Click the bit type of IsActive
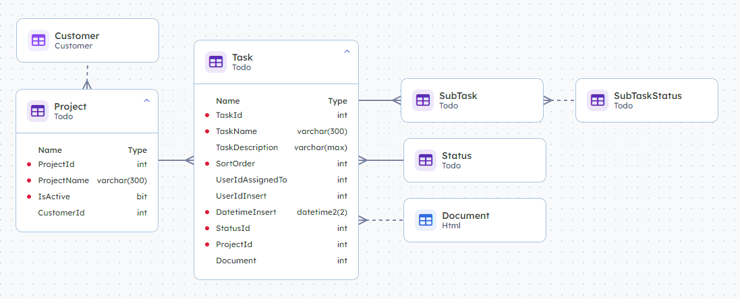The image size is (740, 299). click(142, 197)
